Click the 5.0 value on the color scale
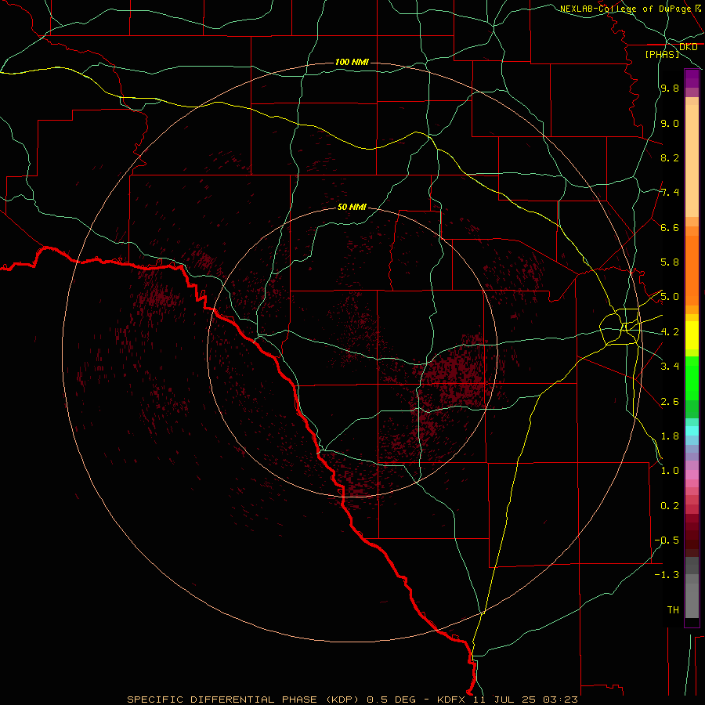 click(x=670, y=297)
